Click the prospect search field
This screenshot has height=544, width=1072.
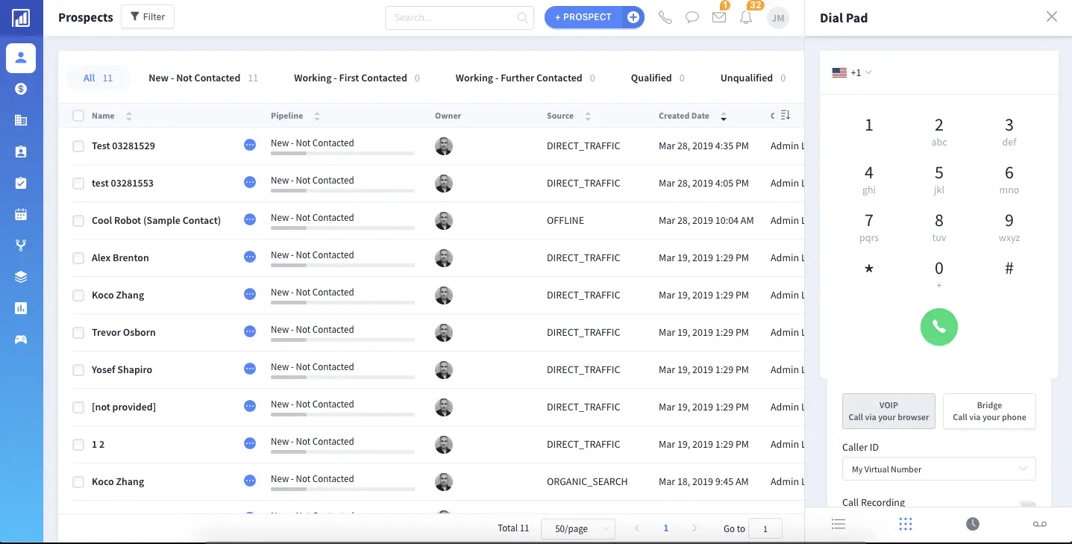pos(451,17)
